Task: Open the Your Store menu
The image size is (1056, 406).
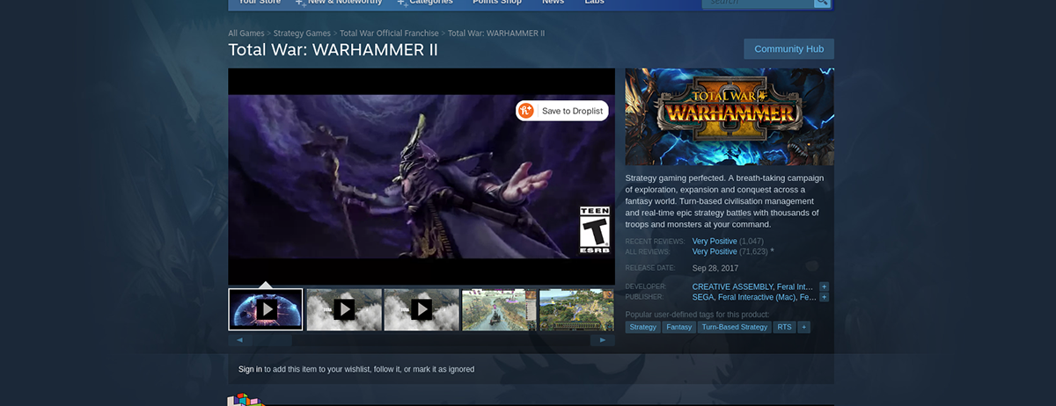Action: coord(260,2)
